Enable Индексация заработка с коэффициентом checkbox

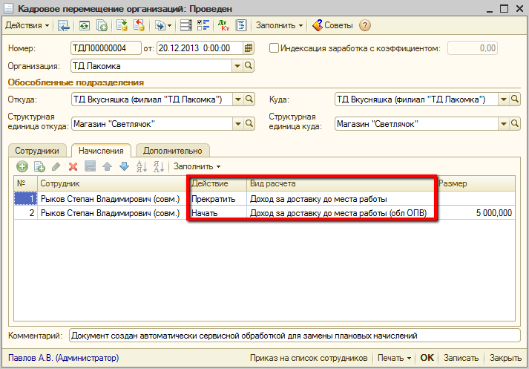click(274, 48)
